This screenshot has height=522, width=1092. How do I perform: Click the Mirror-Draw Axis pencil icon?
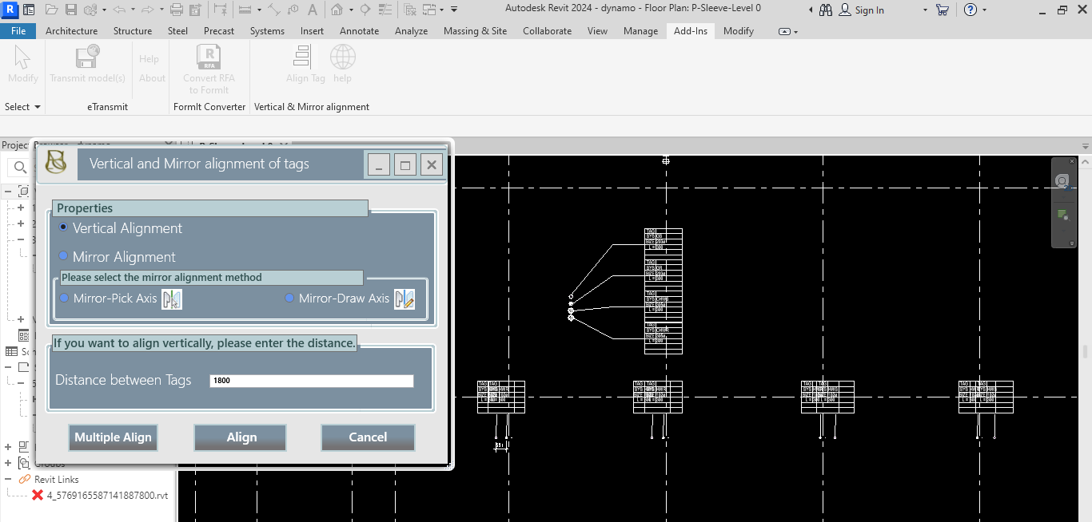tap(404, 299)
